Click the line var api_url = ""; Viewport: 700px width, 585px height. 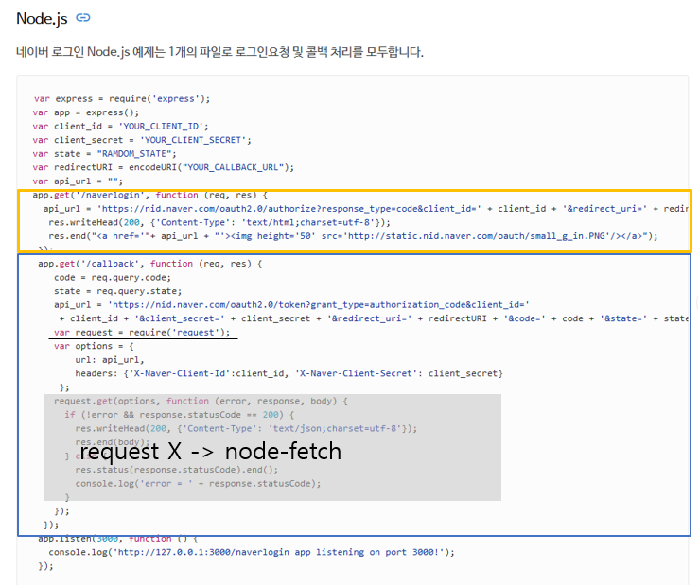pyautogui.click(x=78, y=181)
